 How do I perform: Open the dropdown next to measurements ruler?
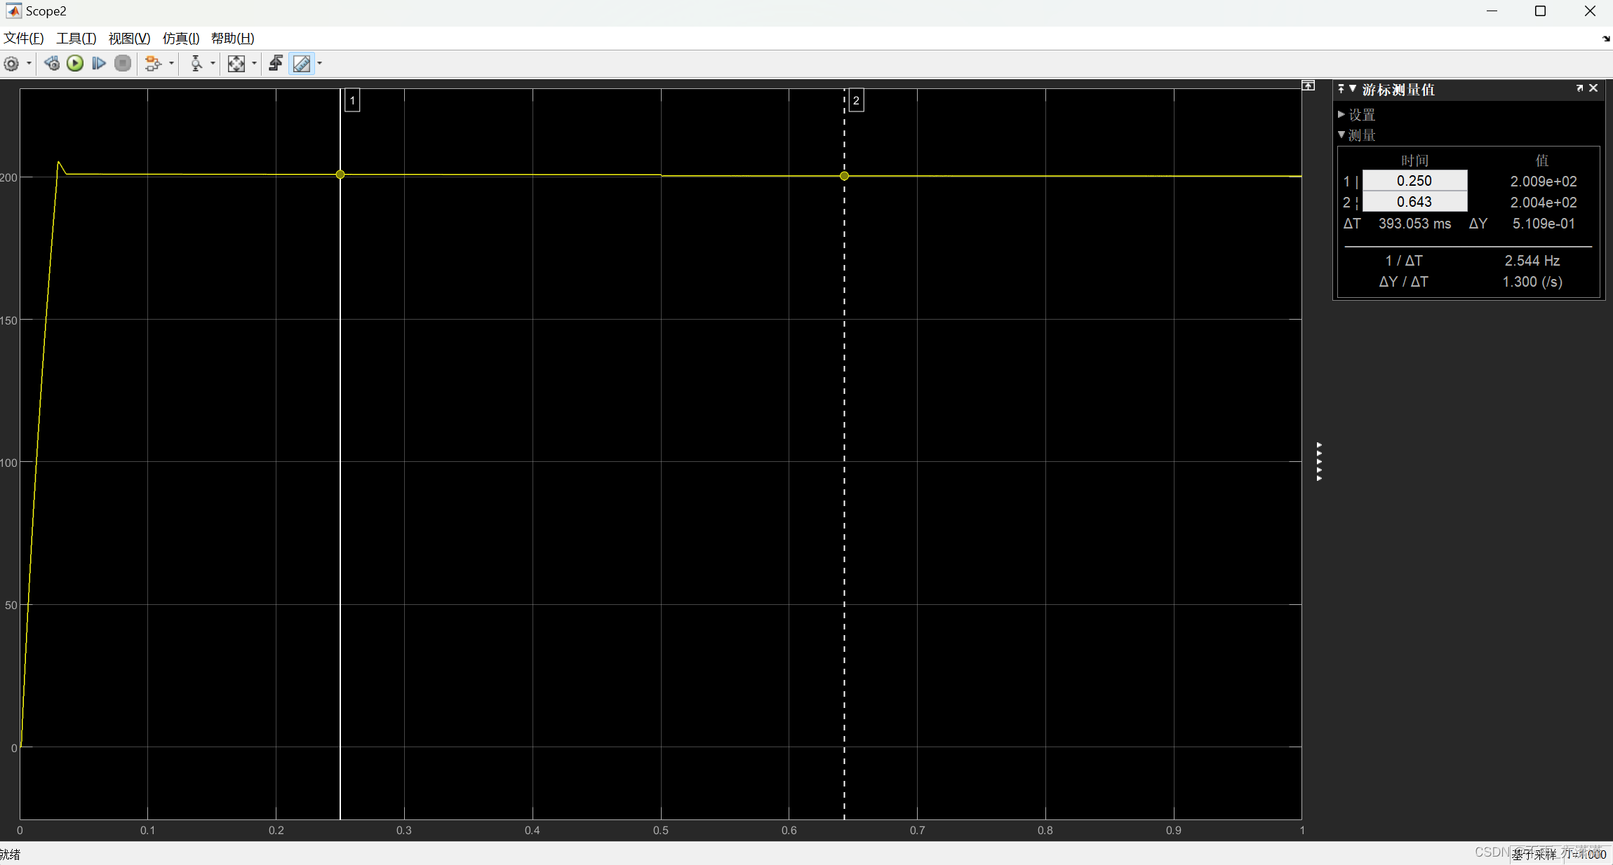[320, 64]
